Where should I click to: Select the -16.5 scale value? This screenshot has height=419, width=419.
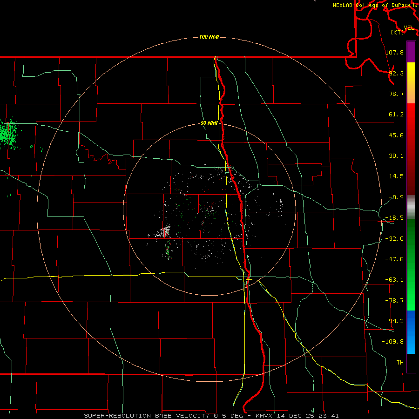coord(394,218)
